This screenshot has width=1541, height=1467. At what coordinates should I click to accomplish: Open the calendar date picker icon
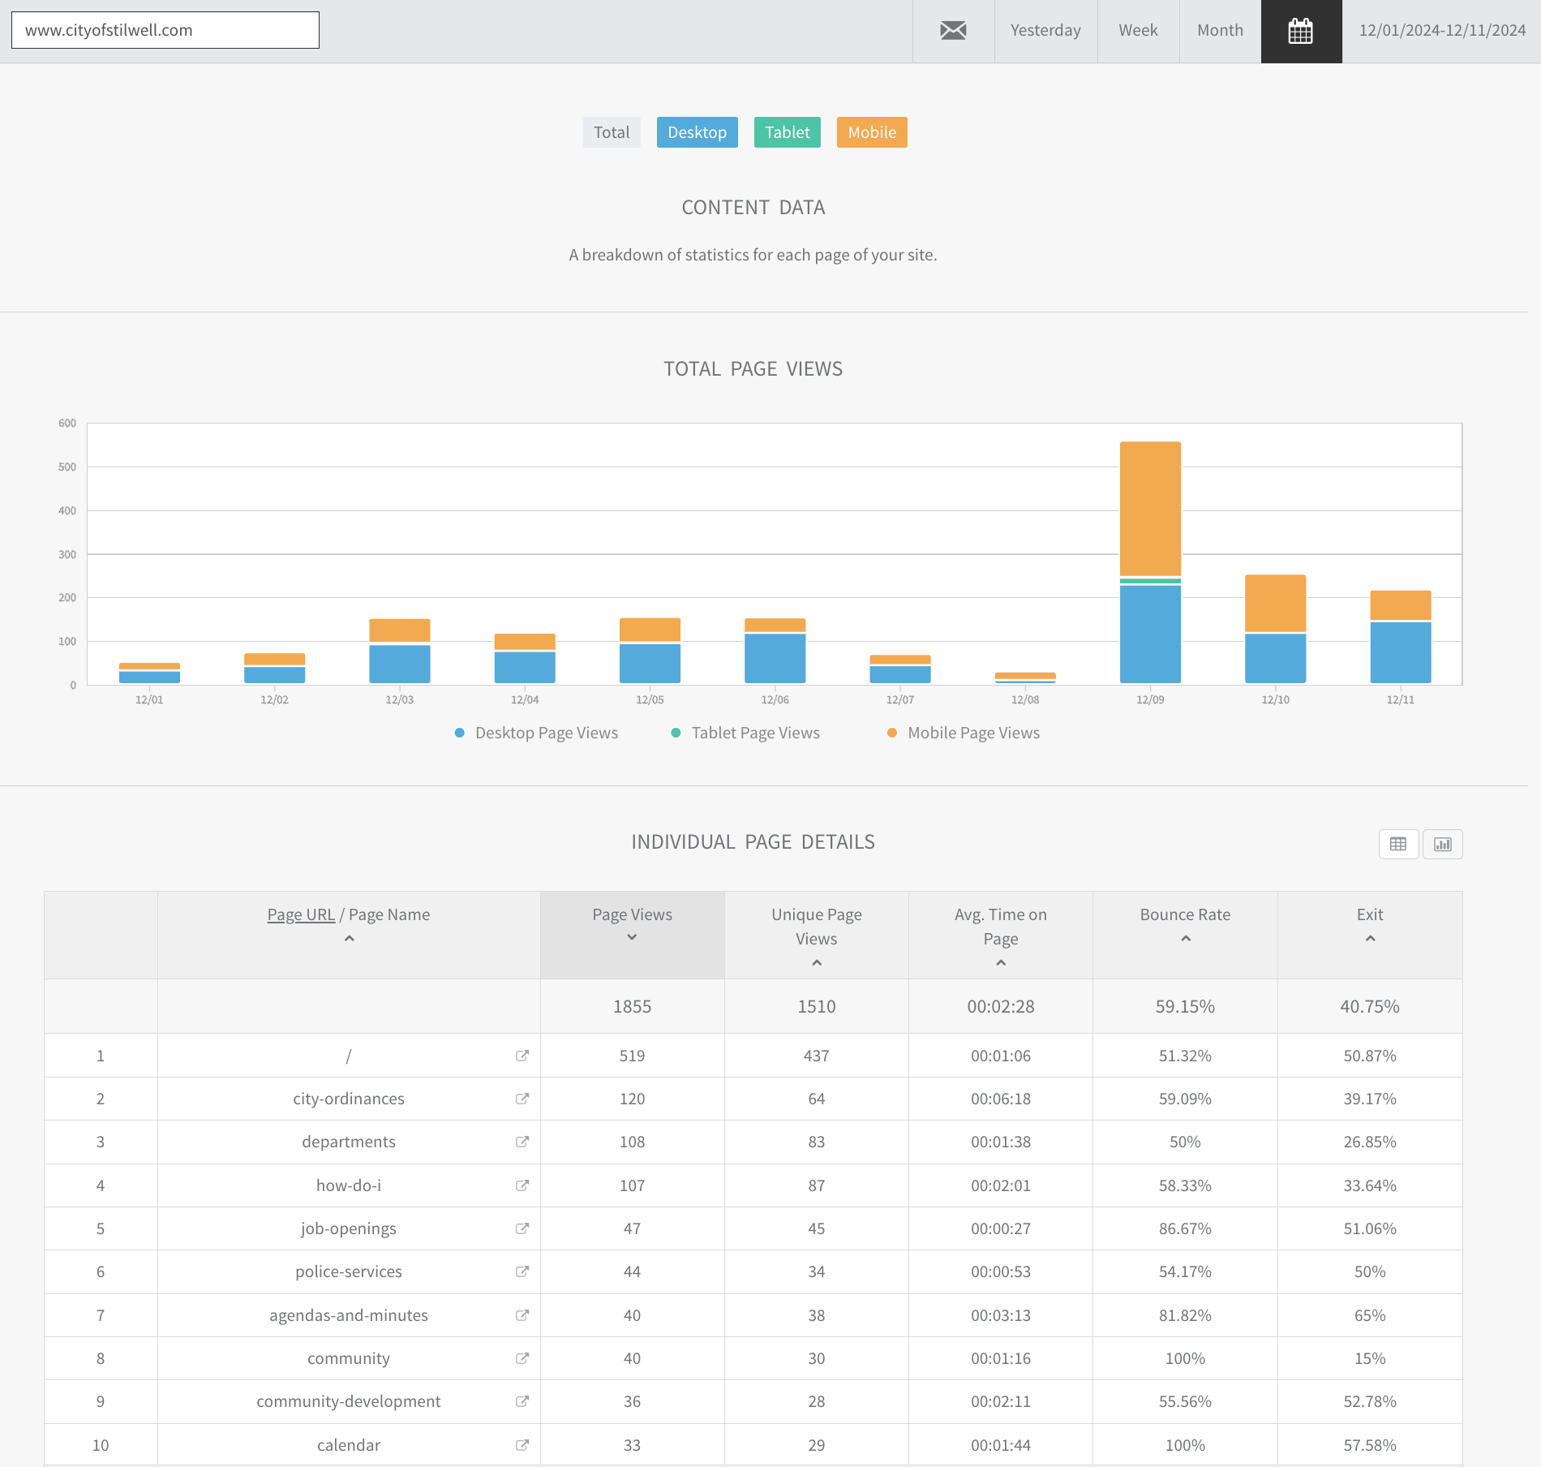pyautogui.click(x=1300, y=31)
